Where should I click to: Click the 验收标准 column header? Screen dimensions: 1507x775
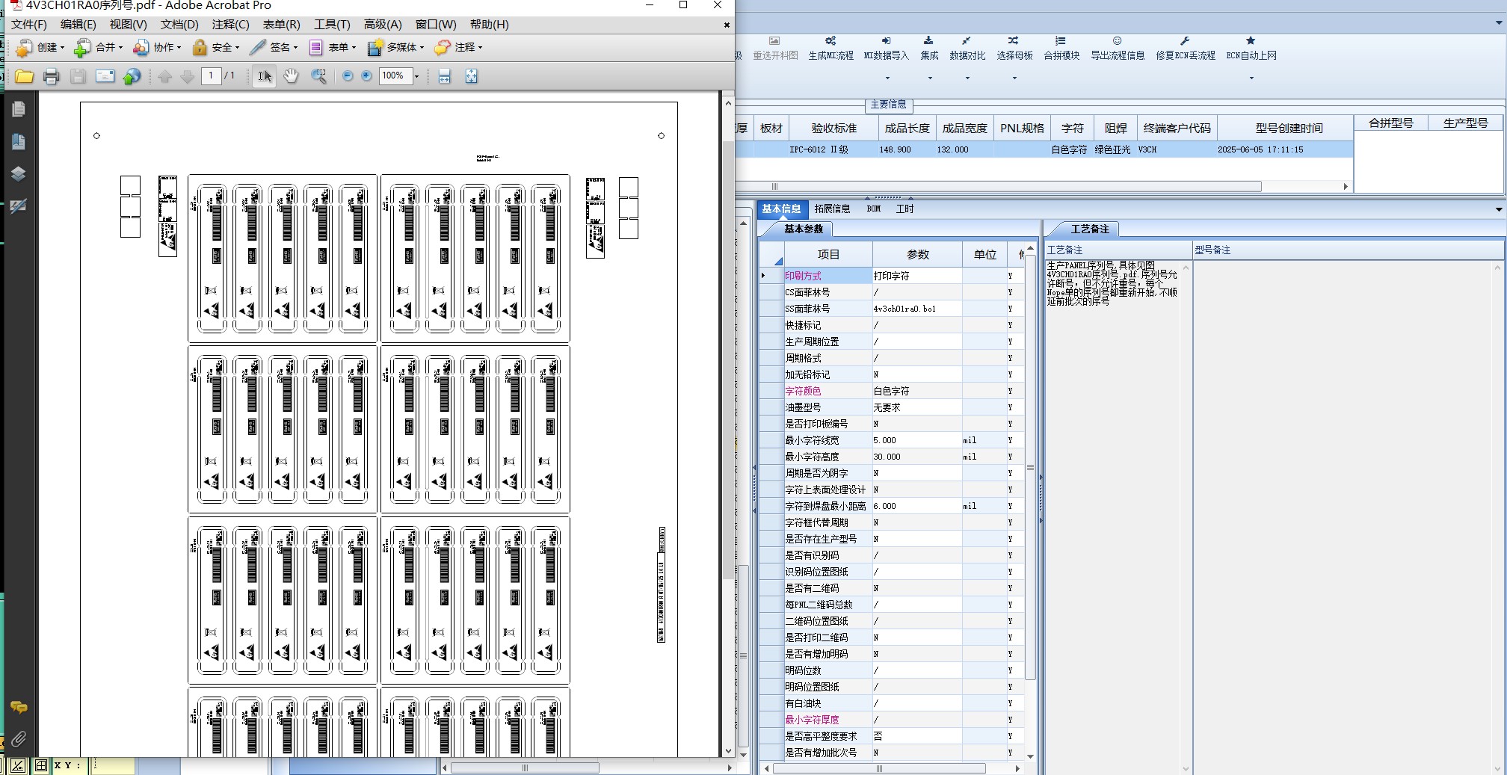tap(833, 129)
